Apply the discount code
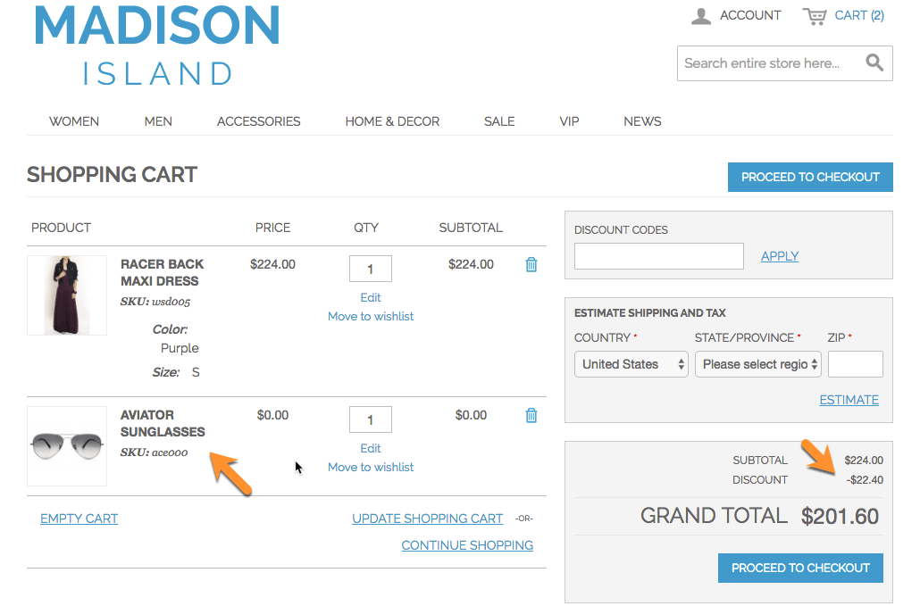920x606 pixels. click(x=779, y=256)
